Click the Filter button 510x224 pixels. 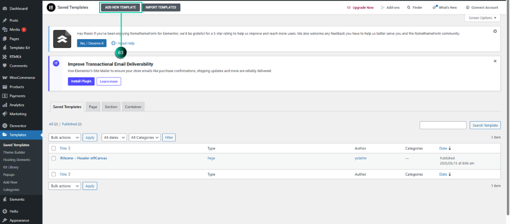point(169,138)
